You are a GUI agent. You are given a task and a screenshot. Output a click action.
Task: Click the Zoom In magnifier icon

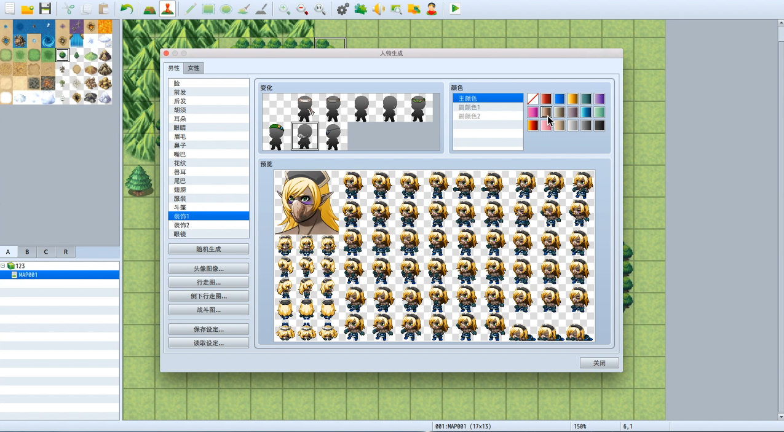tap(284, 9)
